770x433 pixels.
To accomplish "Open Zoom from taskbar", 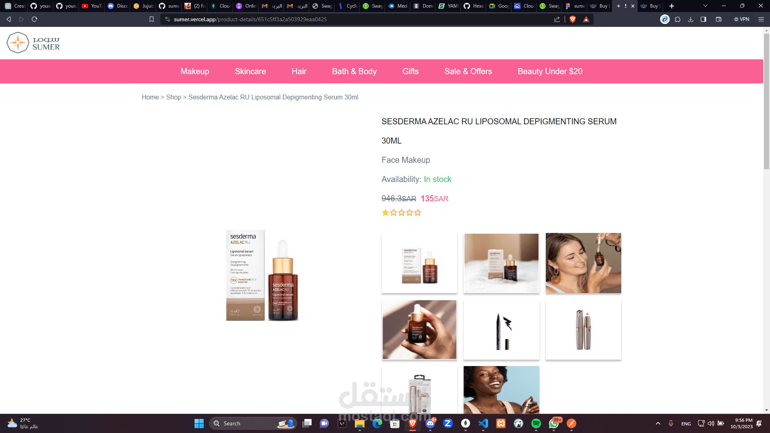I will click(448, 423).
